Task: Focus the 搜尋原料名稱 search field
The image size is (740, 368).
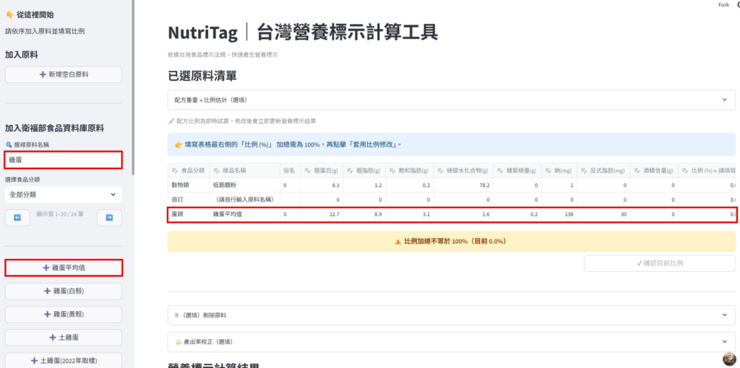Action: pyautogui.click(x=64, y=160)
